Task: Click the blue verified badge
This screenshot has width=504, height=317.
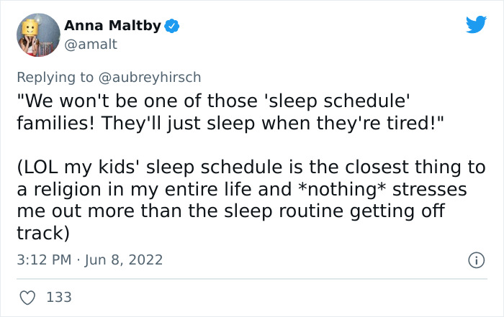Action: tap(171, 27)
